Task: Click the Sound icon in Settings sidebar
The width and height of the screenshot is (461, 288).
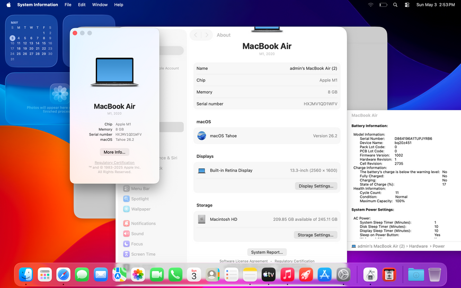Action: pyautogui.click(x=127, y=233)
